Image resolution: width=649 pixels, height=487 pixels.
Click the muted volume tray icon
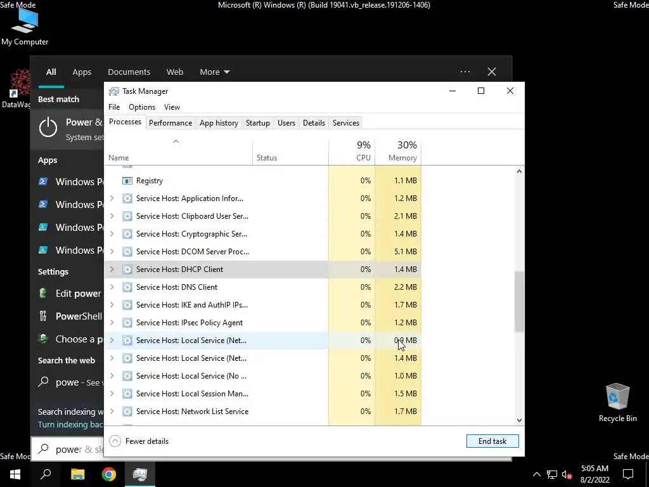(x=567, y=474)
